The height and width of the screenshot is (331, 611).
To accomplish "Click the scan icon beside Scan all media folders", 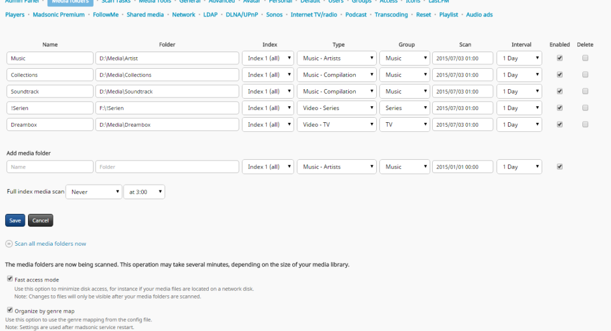I will 9,244.
